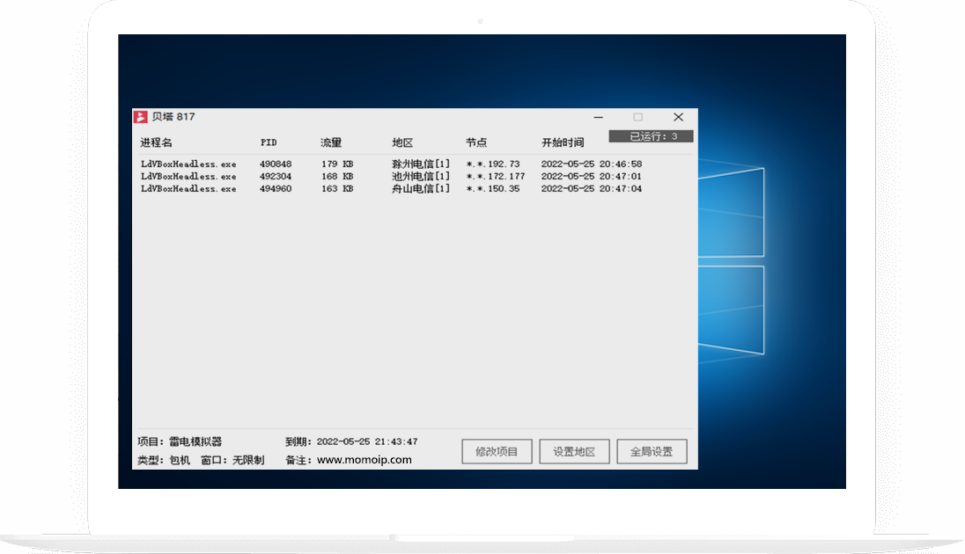
Task: Sort by 进程名 column header
Action: click(156, 142)
